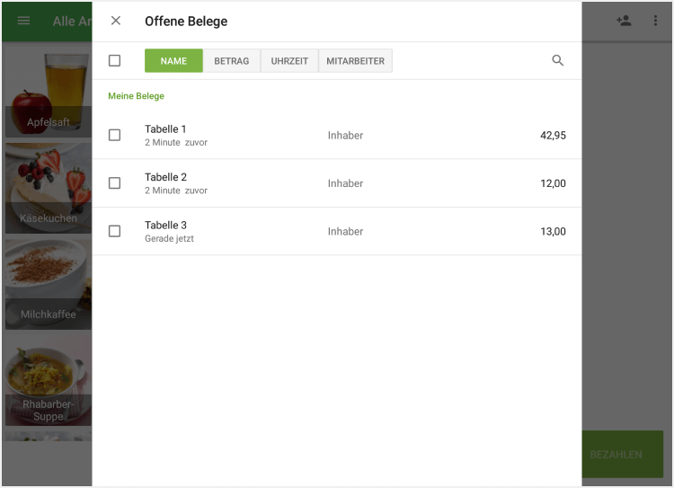Sort receipts by Name
This screenshot has width=674, height=488.
(x=173, y=61)
